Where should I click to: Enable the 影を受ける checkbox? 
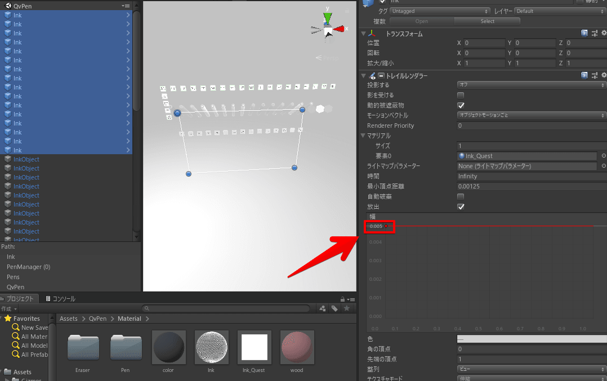(x=461, y=95)
